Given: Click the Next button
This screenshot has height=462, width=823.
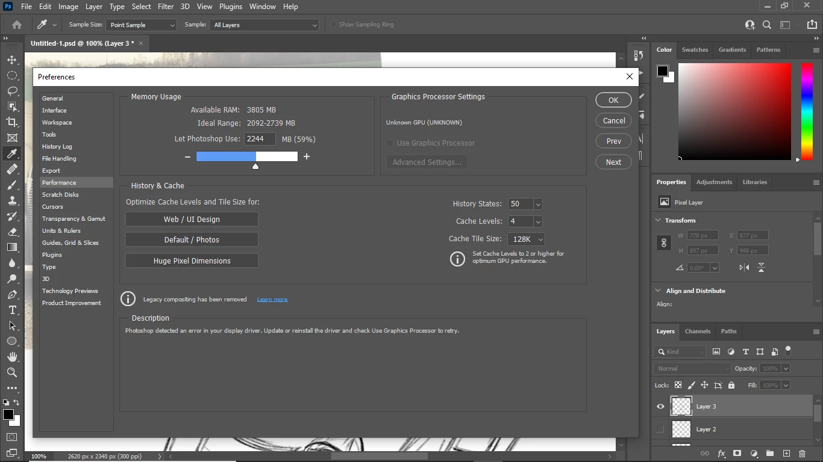Looking at the screenshot, I should click(x=613, y=162).
